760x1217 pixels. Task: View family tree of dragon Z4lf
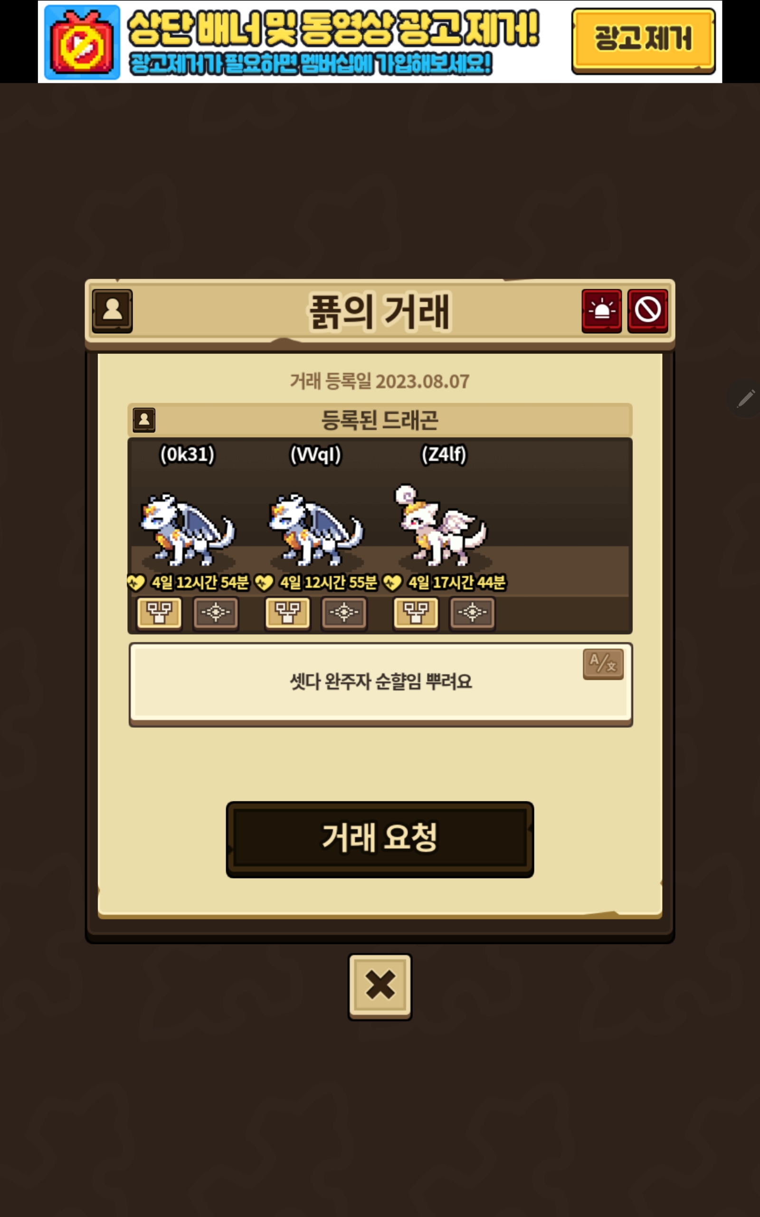coord(416,612)
